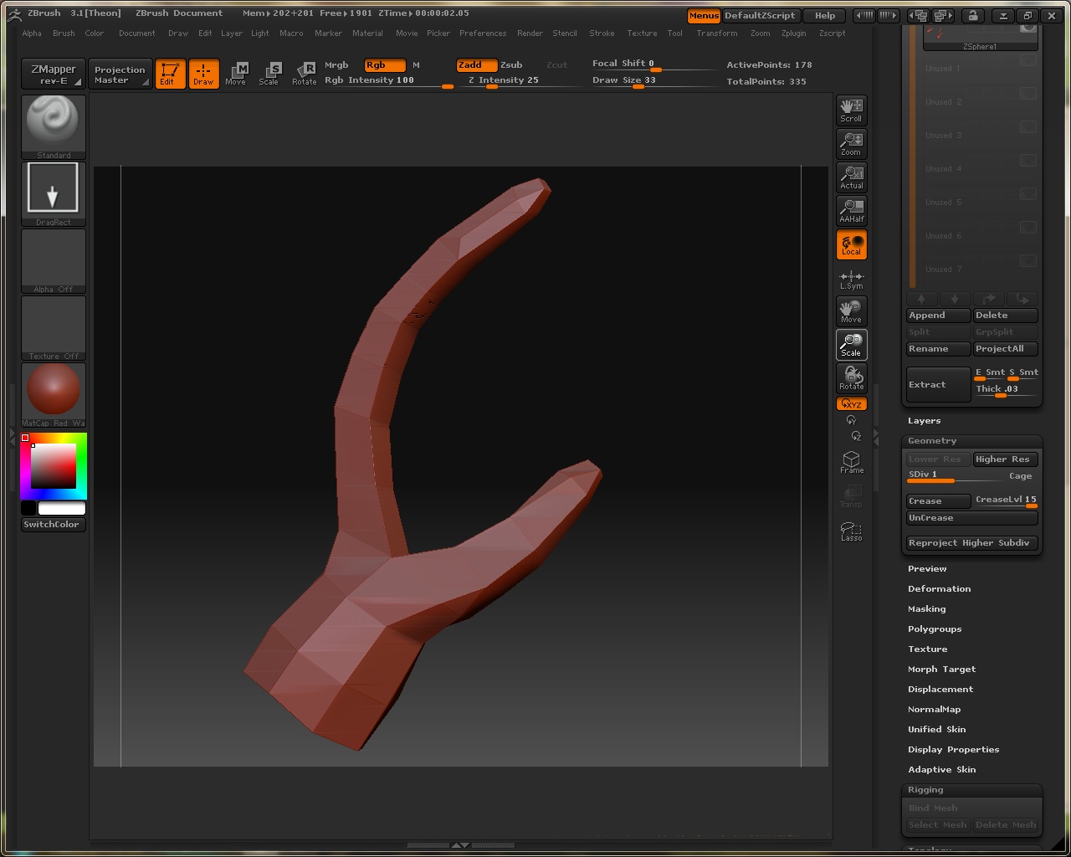Image resolution: width=1071 pixels, height=857 pixels.
Task: Switch to Rotate mode in top toolbar
Action: [305, 73]
